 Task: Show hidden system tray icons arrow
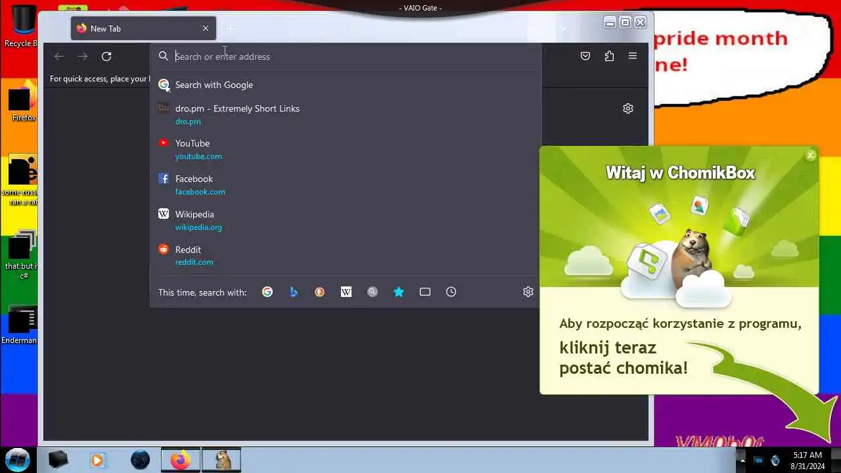(x=742, y=461)
